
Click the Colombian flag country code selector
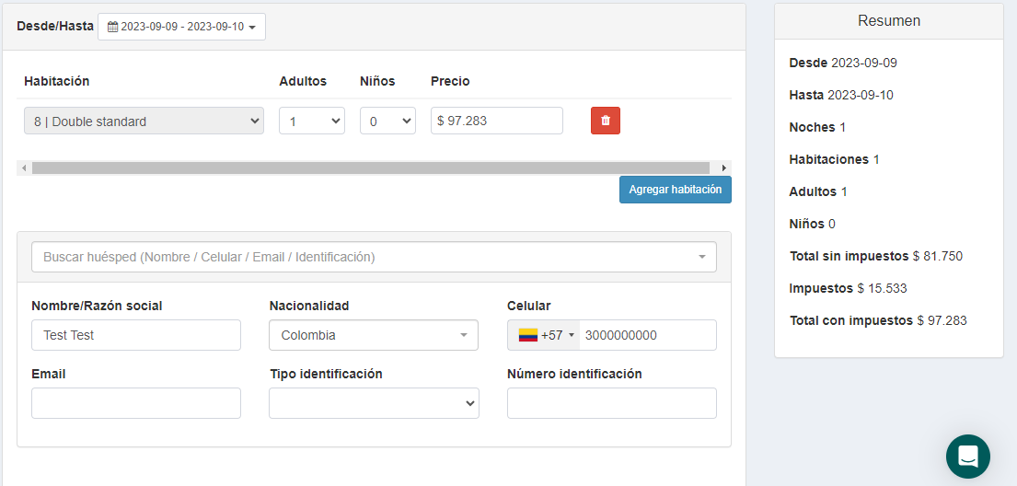544,335
